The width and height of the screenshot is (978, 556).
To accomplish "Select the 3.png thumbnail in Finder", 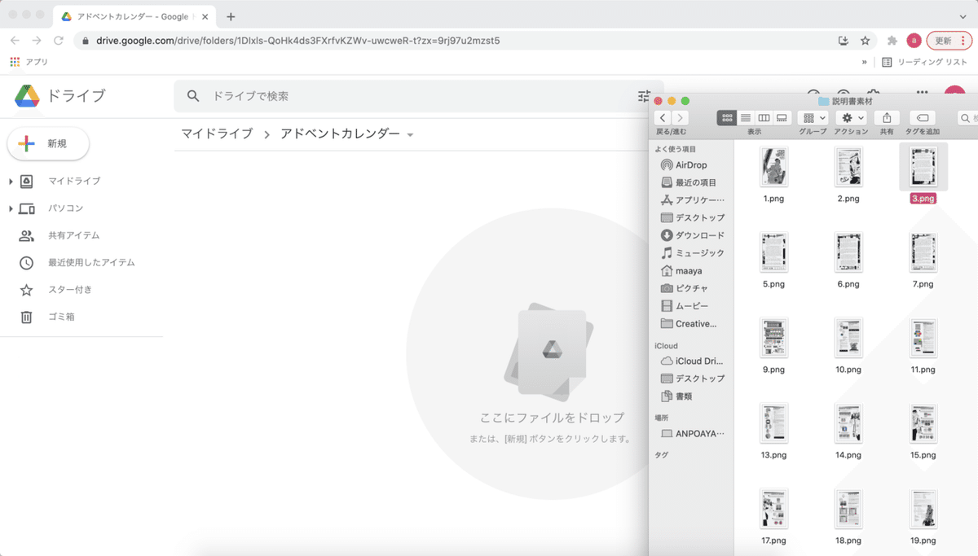I will (923, 166).
